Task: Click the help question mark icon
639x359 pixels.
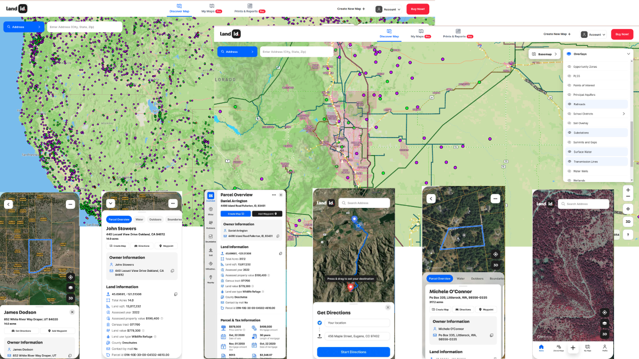Action: click(628, 234)
